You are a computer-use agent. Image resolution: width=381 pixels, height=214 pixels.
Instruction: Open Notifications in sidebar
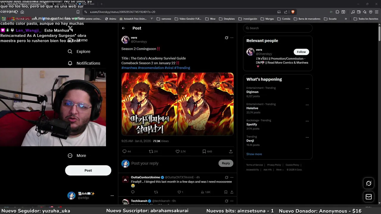coord(84,63)
